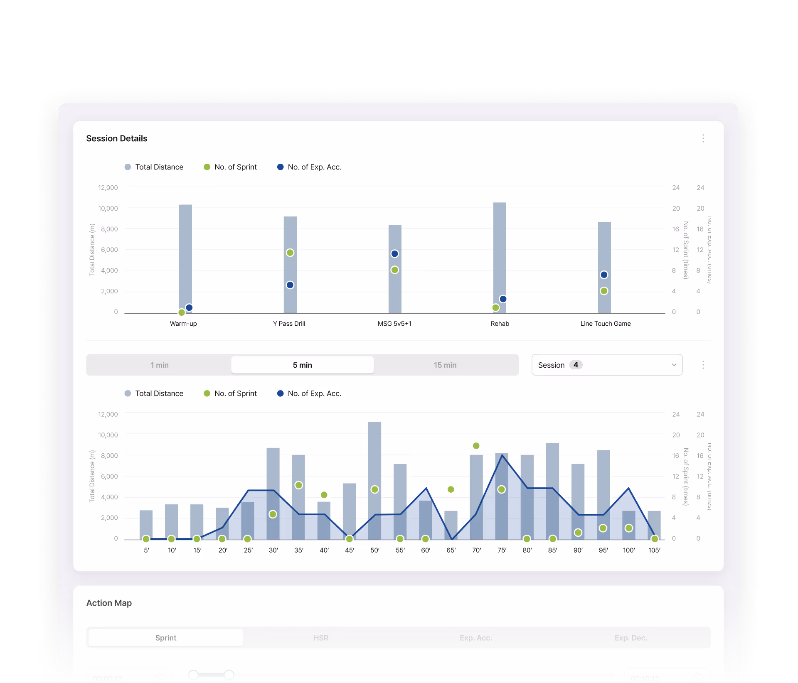Click green sprint dot on Y Pass Drill
The image size is (798, 683).
[290, 253]
